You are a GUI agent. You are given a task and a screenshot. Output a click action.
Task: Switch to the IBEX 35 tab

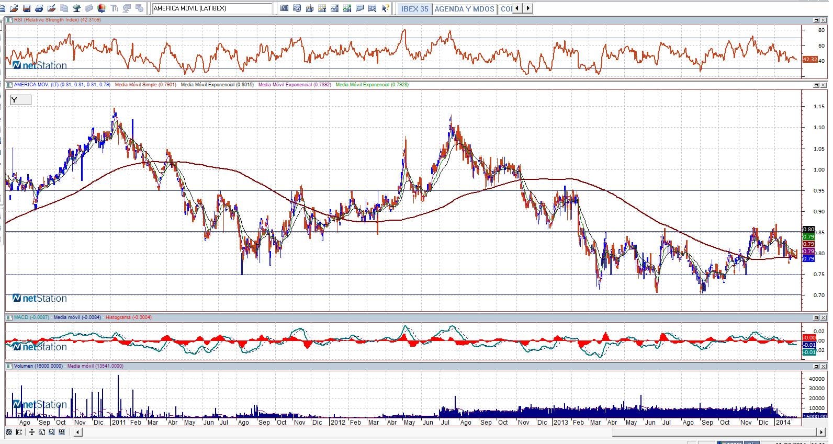pyautogui.click(x=414, y=9)
